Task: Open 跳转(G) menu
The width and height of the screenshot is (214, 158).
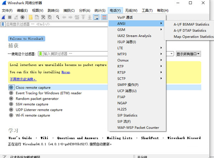Action: click(x=53, y=10)
